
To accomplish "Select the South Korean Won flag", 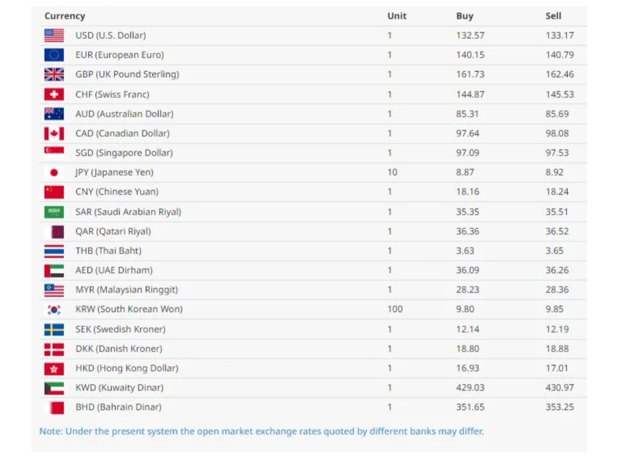I will click(x=54, y=309).
